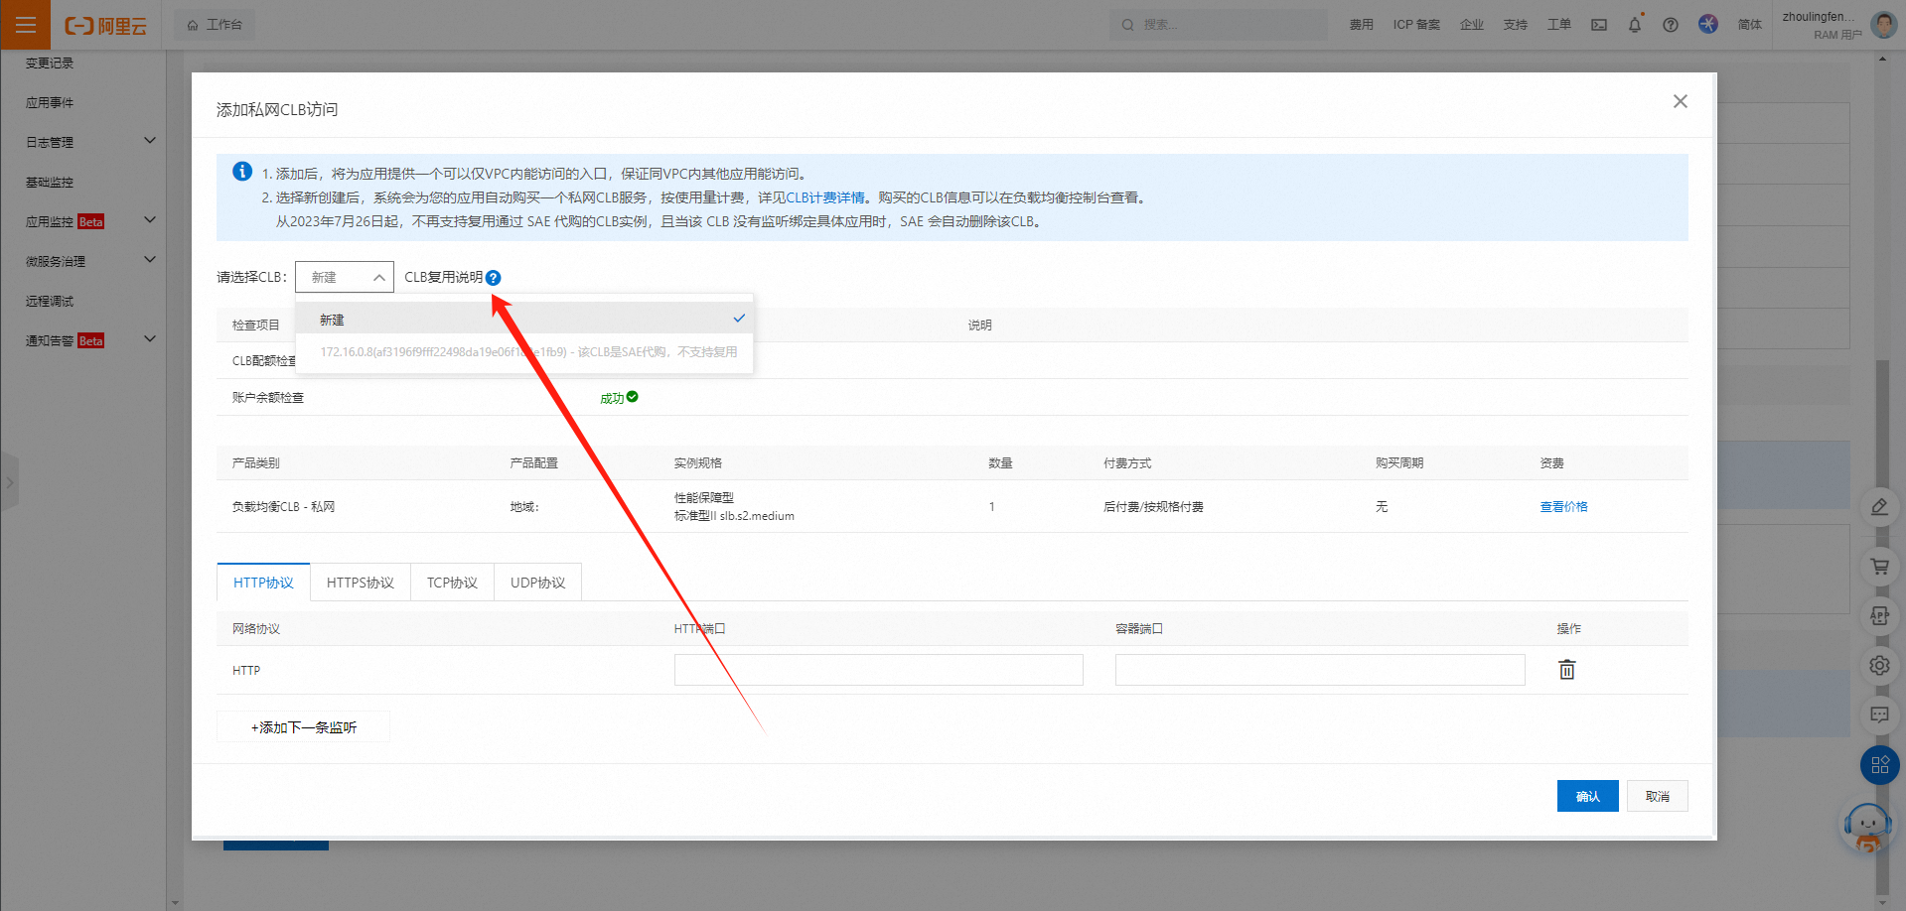
Task: Click the HTTP端口 input field
Action: click(879, 670)
